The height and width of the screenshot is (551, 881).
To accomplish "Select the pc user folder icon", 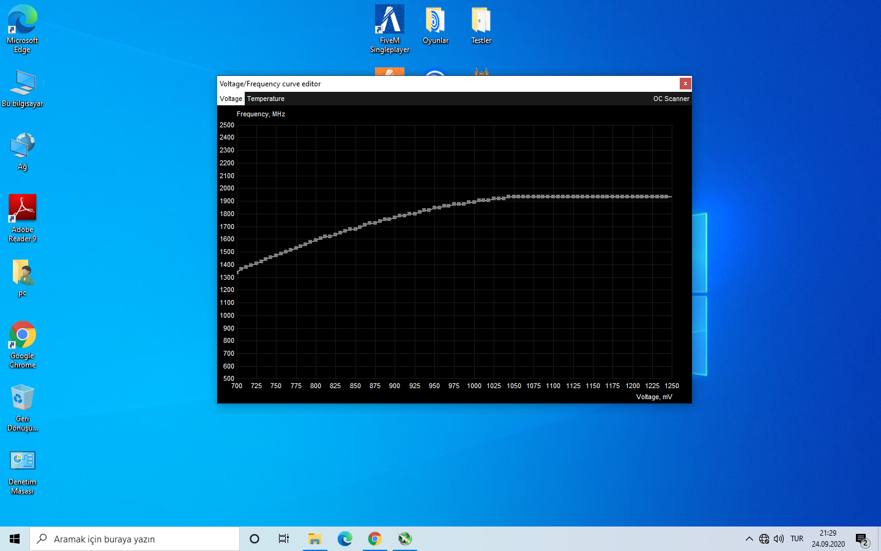I will [23, 278].
